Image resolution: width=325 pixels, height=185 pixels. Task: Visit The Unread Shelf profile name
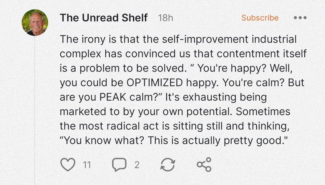[104, 18]
